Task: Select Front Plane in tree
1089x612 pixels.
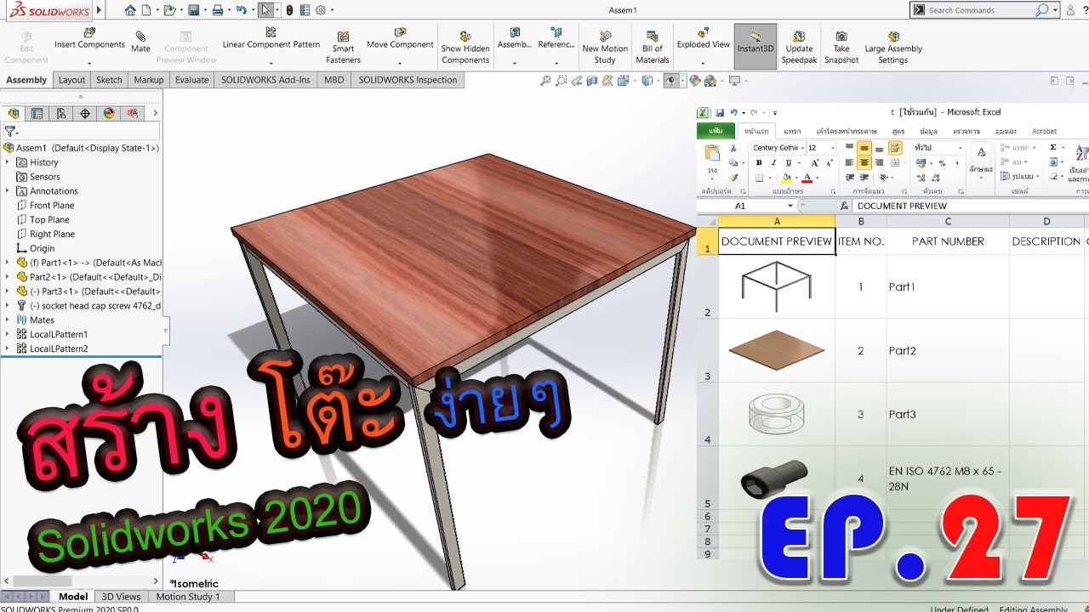Action: click(52, 206)
